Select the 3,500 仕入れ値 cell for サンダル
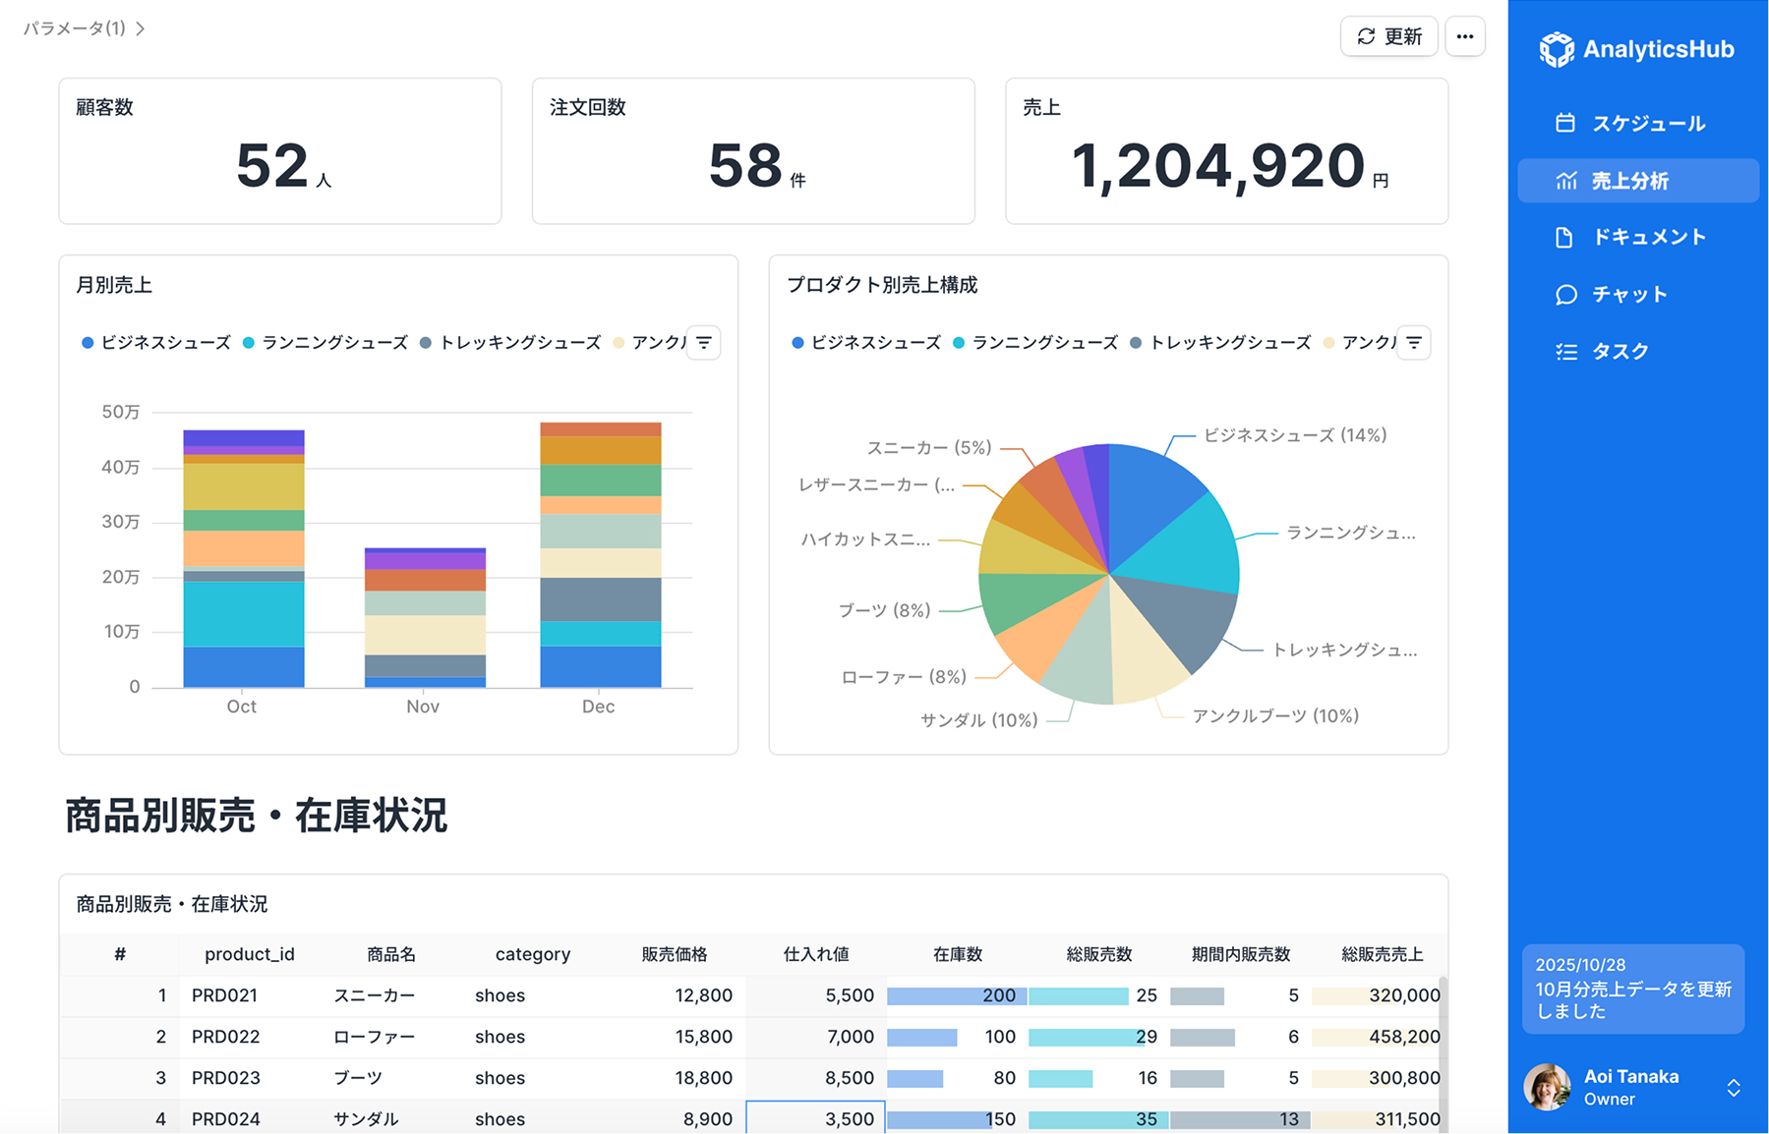 click(x=815, y=1118)
